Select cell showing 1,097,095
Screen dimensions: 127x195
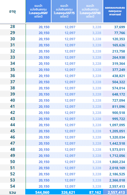[117, 125]
